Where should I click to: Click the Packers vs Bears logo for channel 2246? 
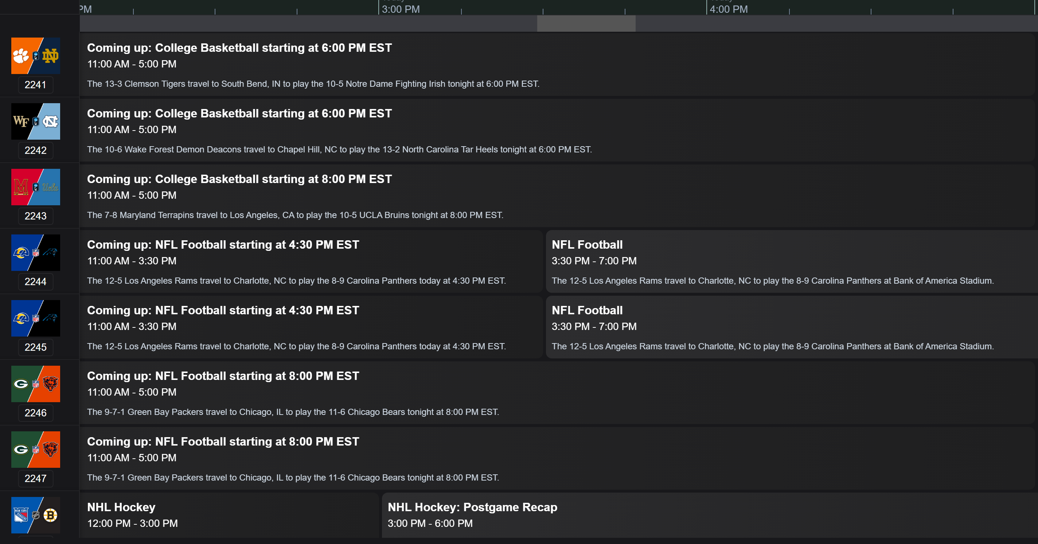click(x=35, y=384)
